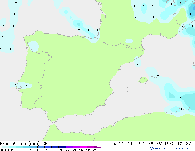Screen dimensions: 195x151
Task: Click the weatheronline.co.uk copyright link
Action: click(169, 148)
